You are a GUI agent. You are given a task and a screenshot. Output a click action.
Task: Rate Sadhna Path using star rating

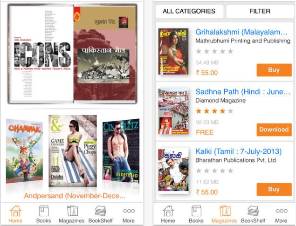pyautogui.click(x=214, y=111)
